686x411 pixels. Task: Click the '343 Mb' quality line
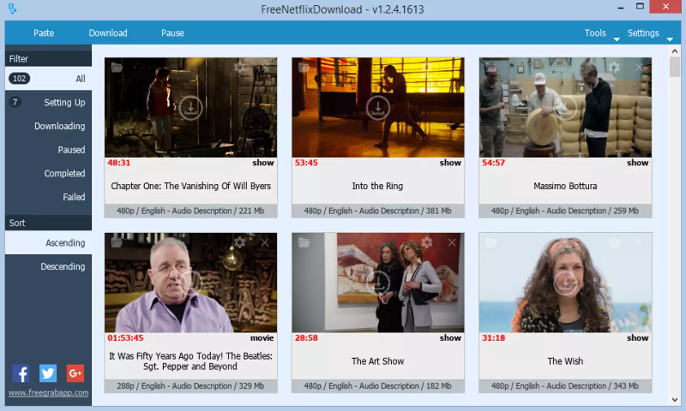coord(565,386)
